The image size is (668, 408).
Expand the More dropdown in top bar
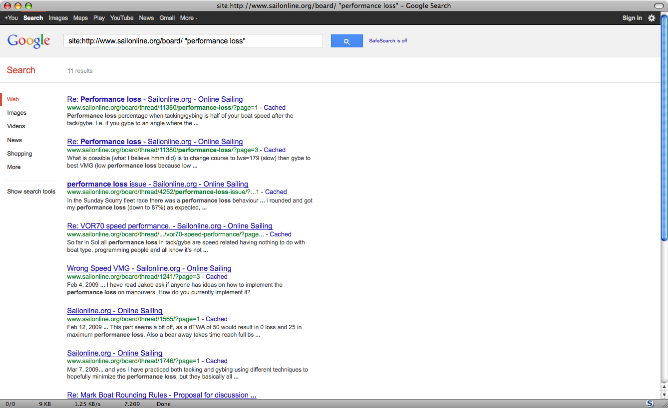coord(189,18)
